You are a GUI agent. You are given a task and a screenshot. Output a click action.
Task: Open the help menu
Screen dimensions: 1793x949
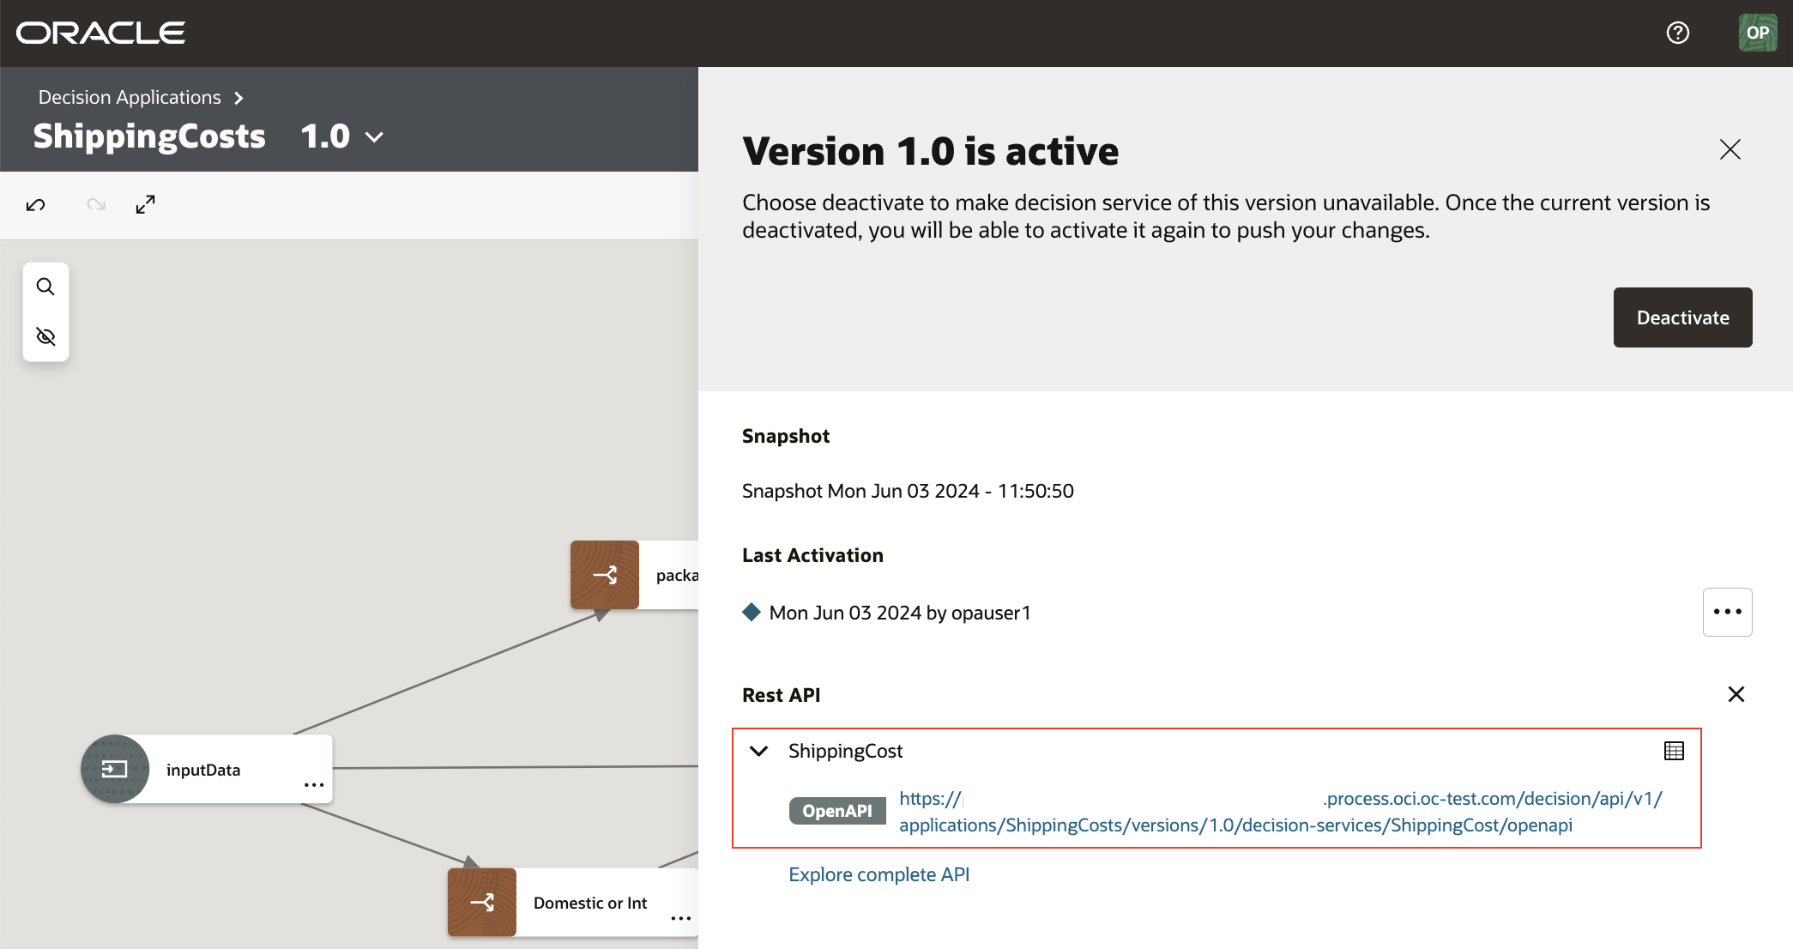point(1677,33)
